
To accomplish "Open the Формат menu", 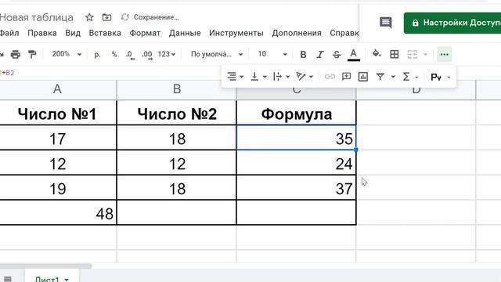I will coord(145,33).
